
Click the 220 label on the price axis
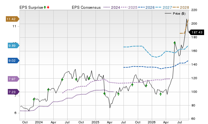194,10
